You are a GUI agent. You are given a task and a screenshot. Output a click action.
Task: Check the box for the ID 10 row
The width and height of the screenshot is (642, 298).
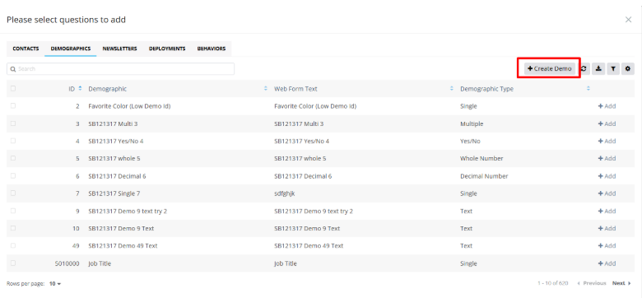[13, 228]
